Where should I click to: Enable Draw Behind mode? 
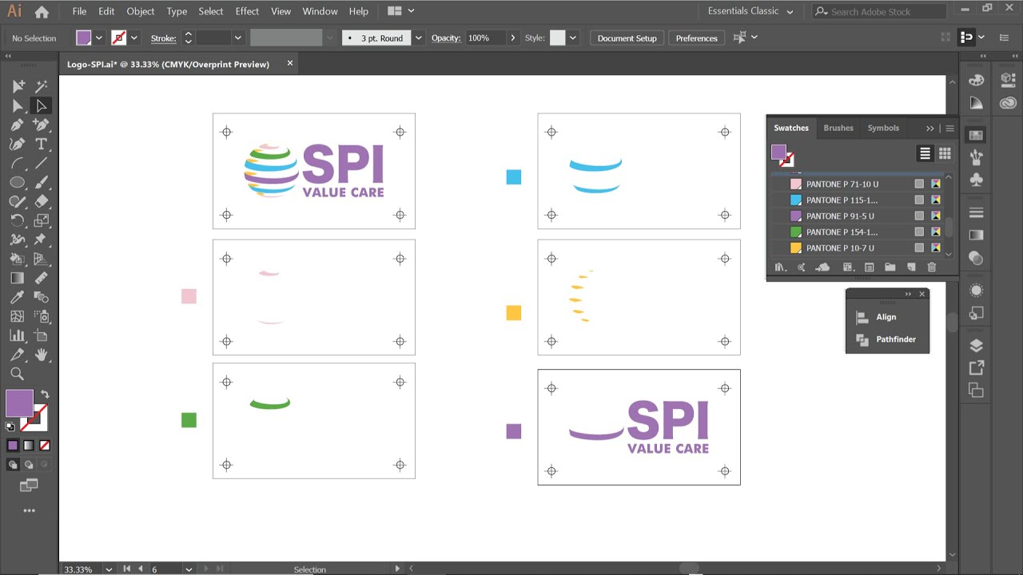(x=29, y=464)
